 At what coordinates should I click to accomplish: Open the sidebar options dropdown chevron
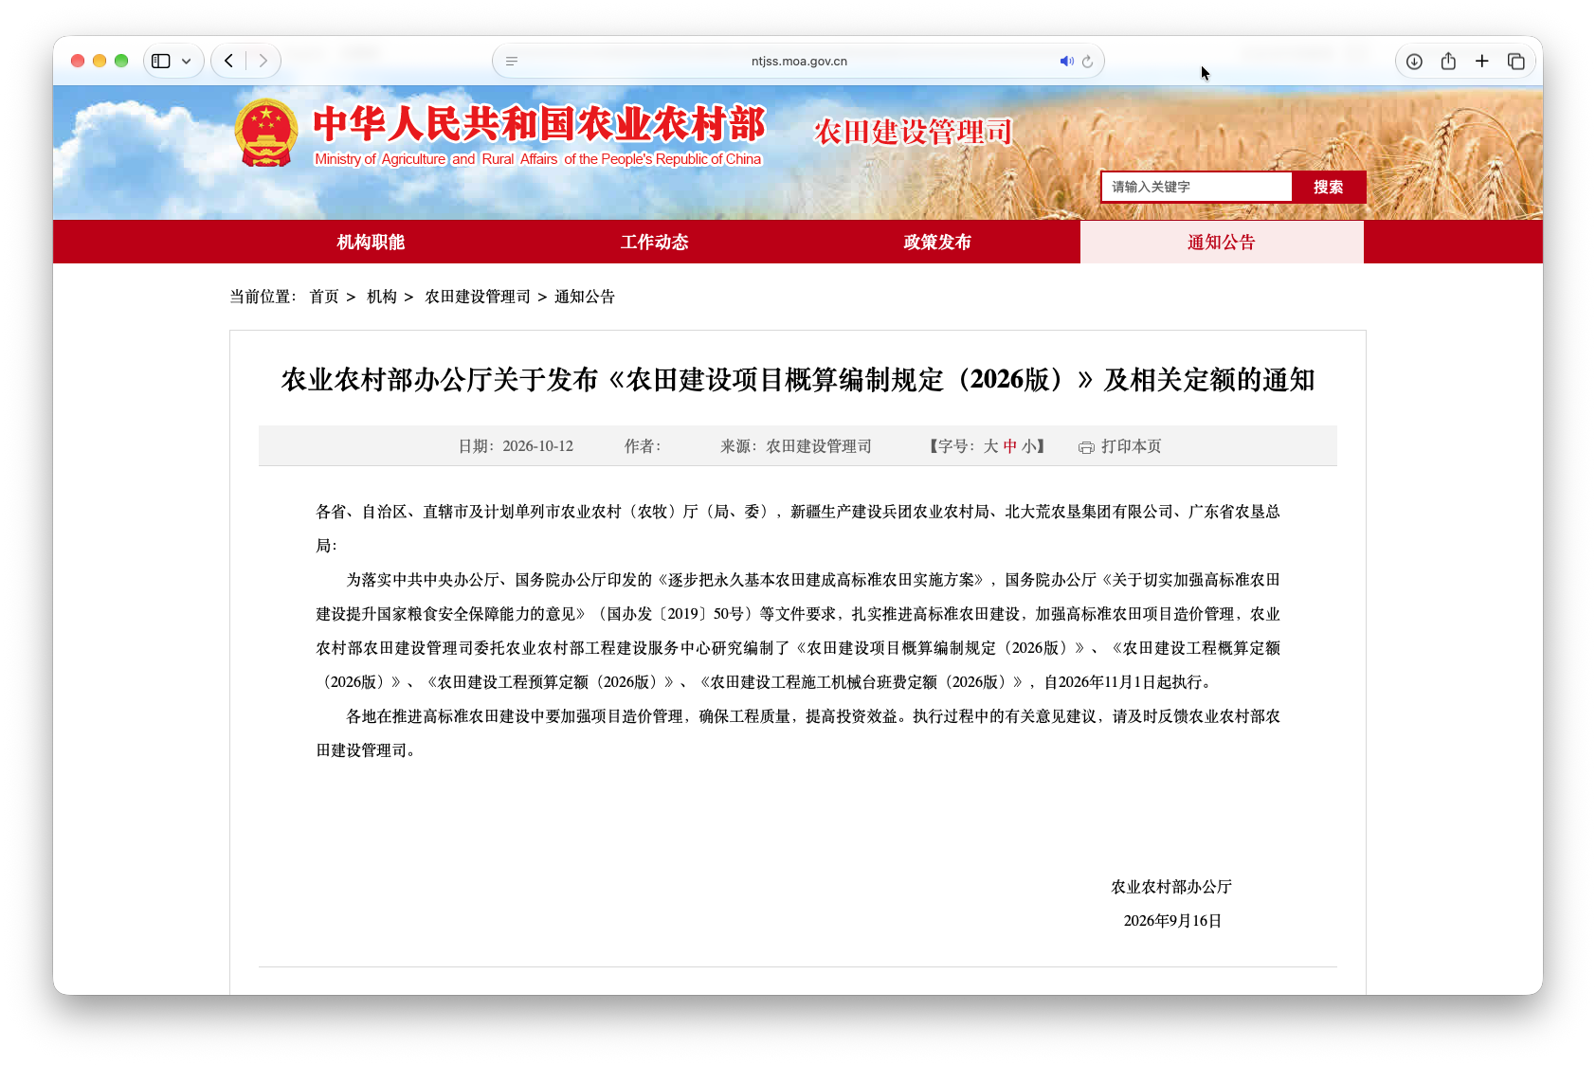[187, 61]
